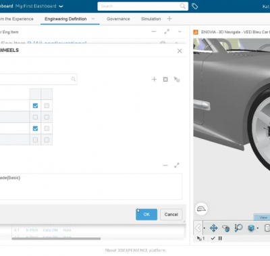
Task: Select the Pan tool with four arrows
Action: [213, 228]
